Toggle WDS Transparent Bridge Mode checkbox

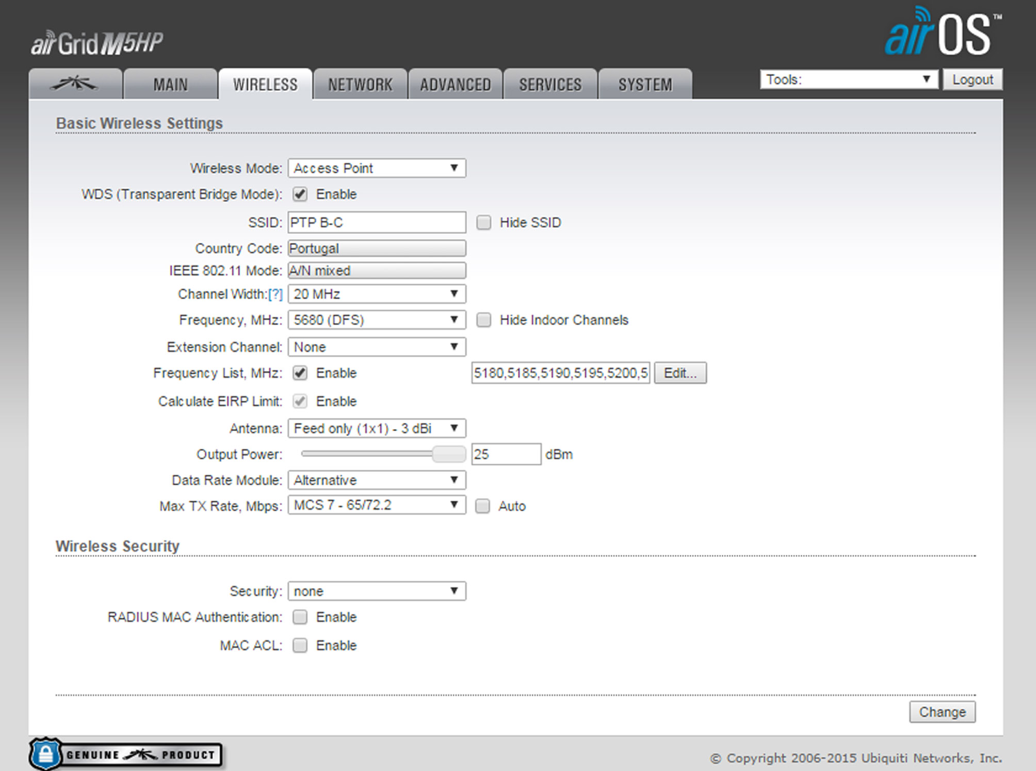[x=300, y=194]
